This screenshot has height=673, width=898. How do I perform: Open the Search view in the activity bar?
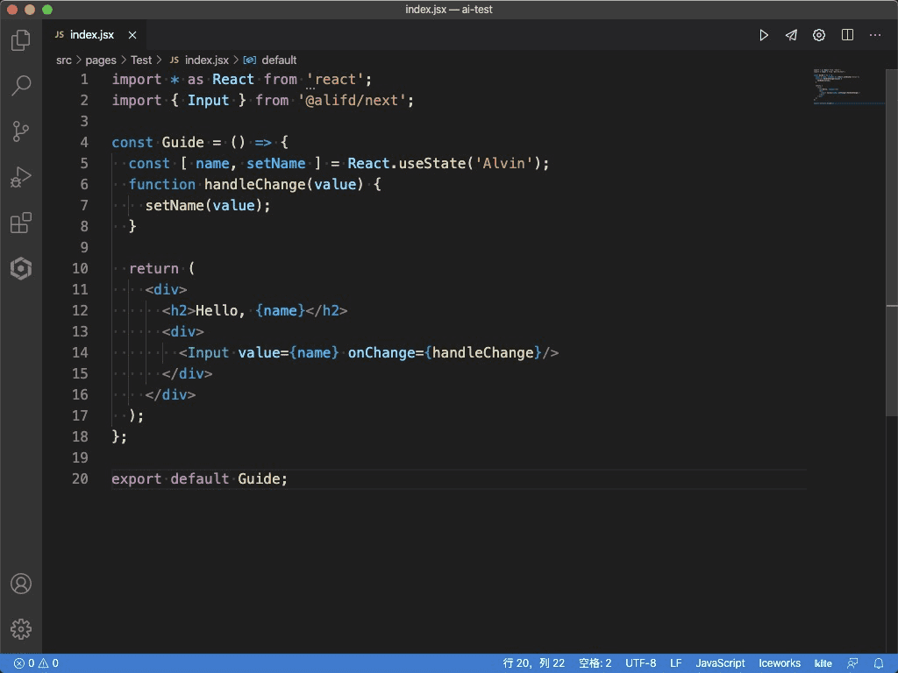21,86
